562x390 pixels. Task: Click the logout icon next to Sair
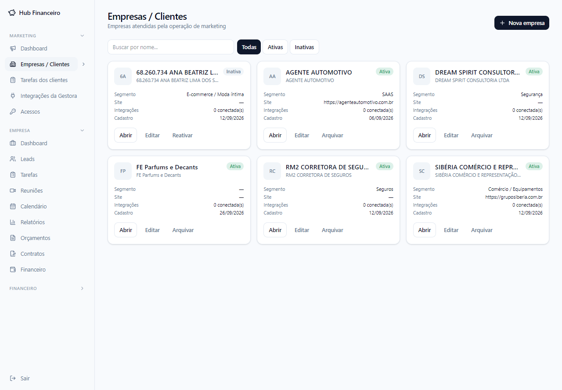point(13,378)
